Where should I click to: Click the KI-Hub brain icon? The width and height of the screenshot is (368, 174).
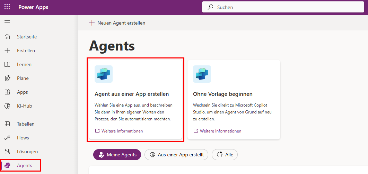point(7,106)
